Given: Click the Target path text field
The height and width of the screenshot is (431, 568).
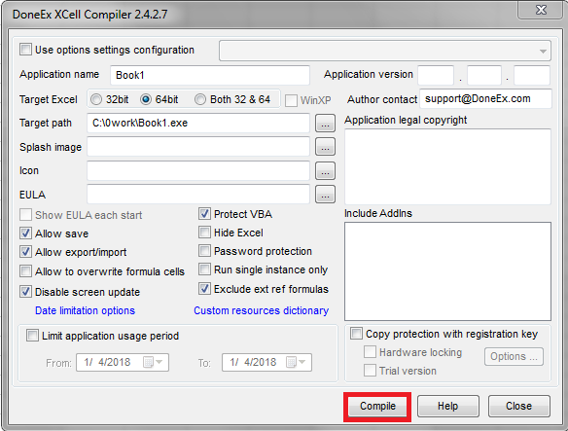Looking at the screenshot, I should (x=198, y=123).
